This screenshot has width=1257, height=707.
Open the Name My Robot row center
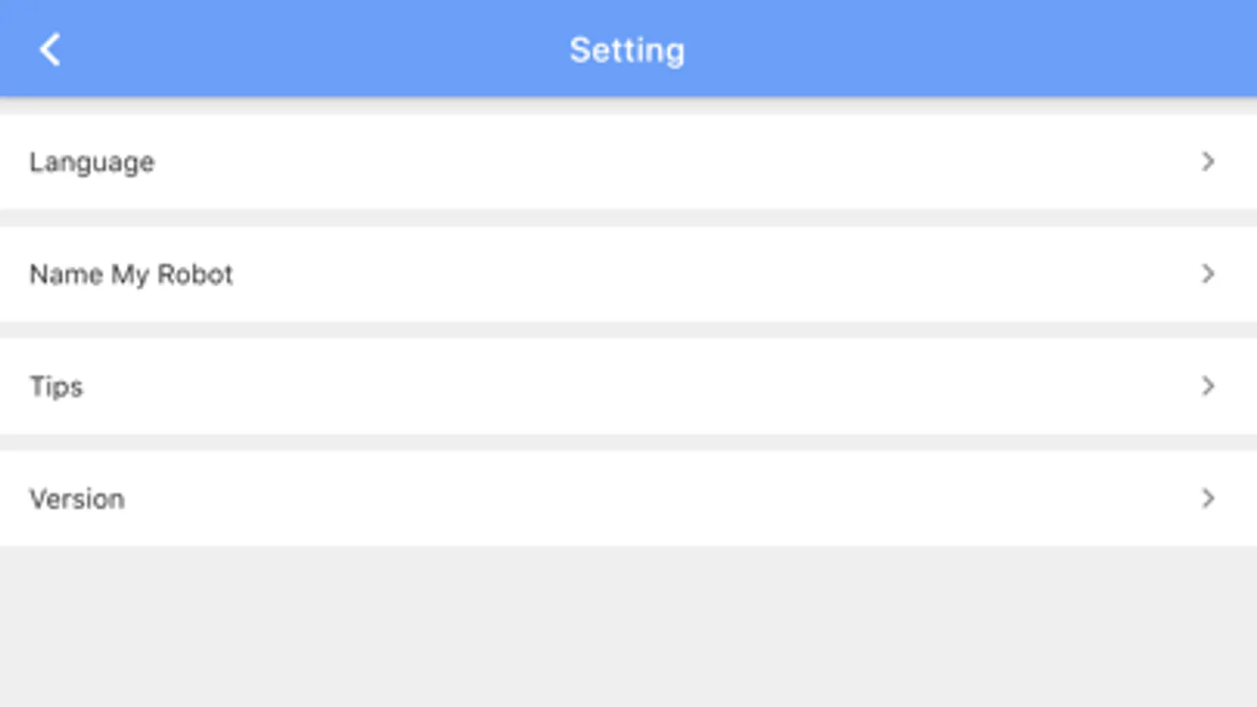[629, 275]
